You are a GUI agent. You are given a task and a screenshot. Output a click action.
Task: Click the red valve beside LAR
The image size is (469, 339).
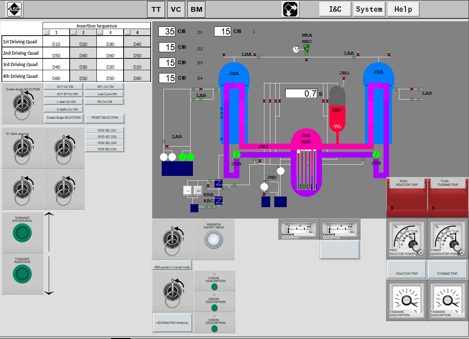[167, 147]
